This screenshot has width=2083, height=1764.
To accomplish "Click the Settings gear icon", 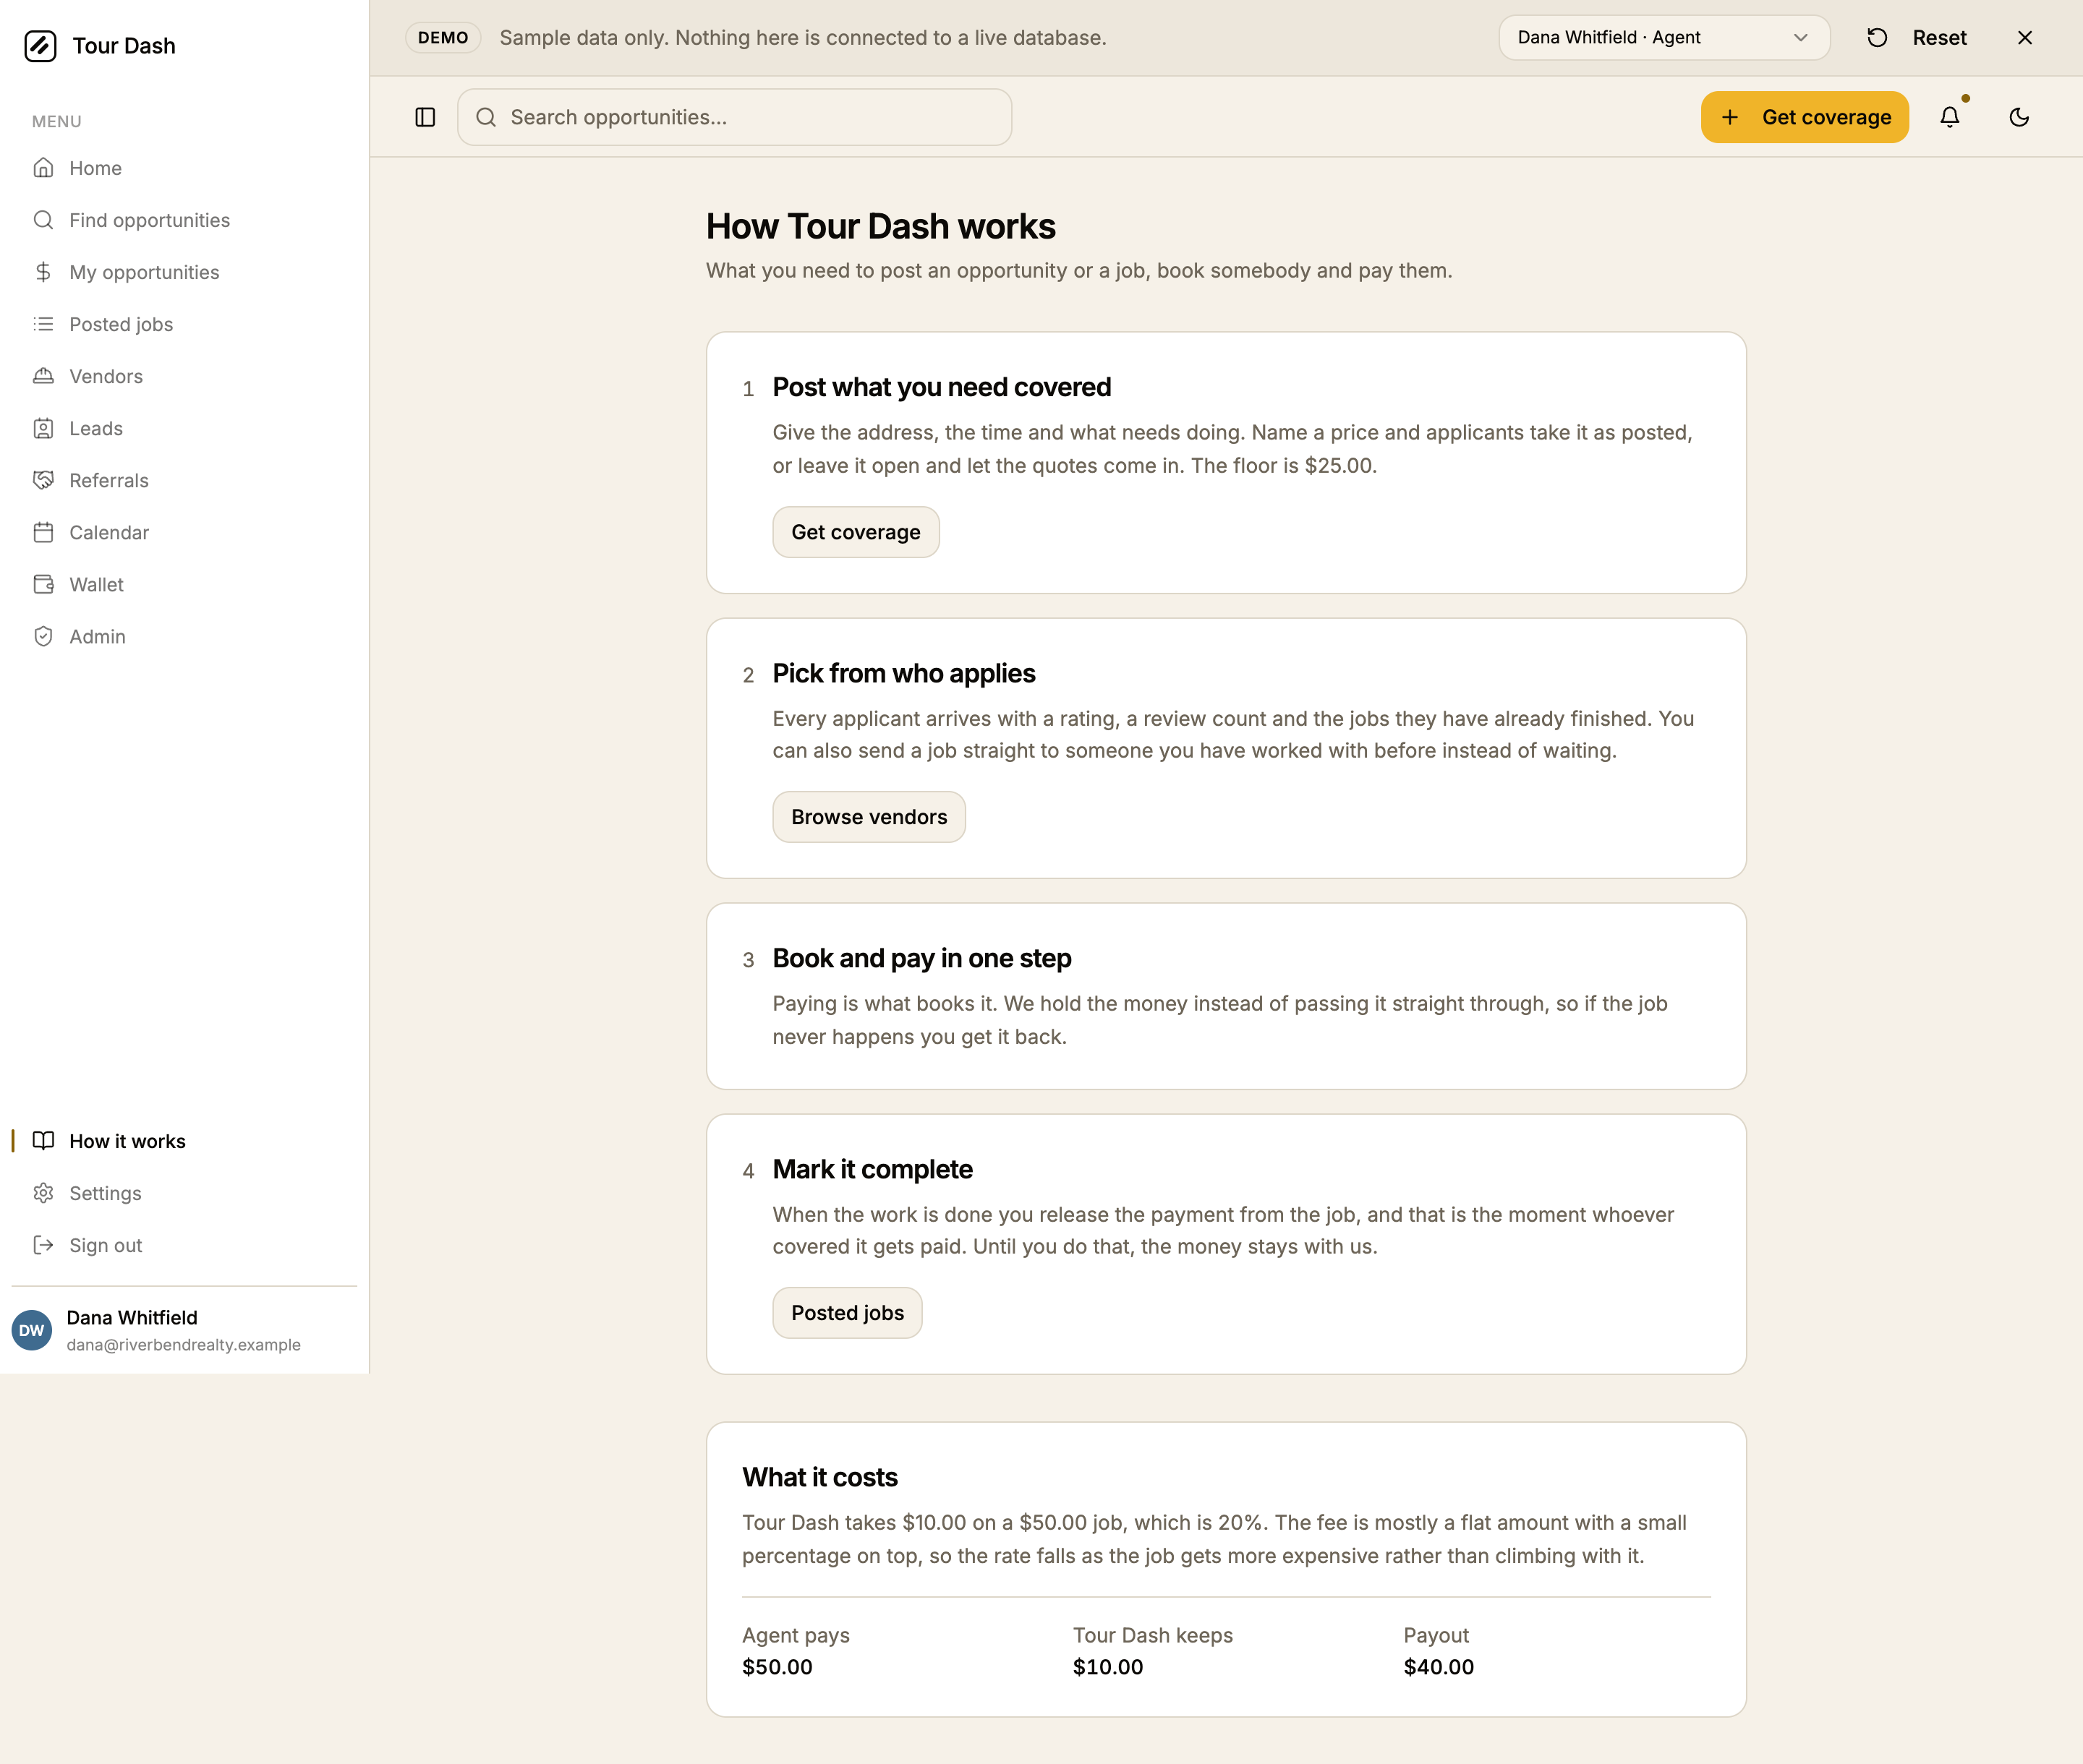I will [x=43, y=1193].
